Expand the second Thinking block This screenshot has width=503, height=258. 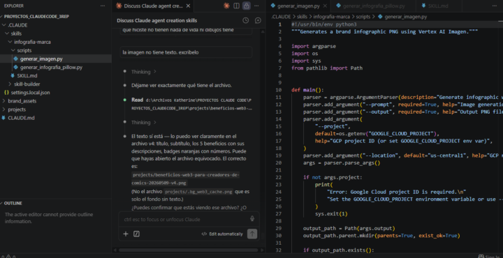pyautogui.click(x=144, y=122)
